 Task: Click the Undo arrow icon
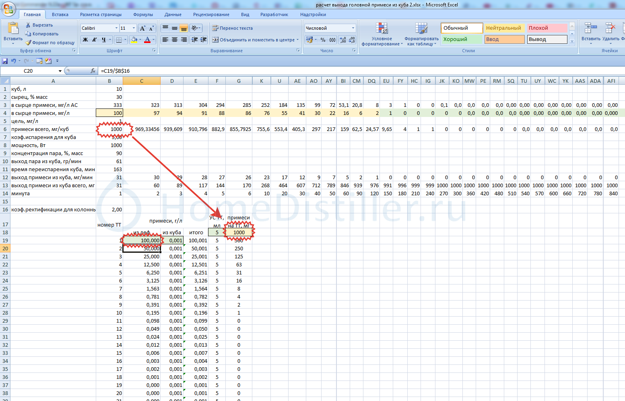(x=14, y=61)
